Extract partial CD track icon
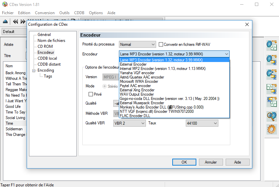Image resolution: width=279 pixels, height=187 pixels. pos(271,74)
